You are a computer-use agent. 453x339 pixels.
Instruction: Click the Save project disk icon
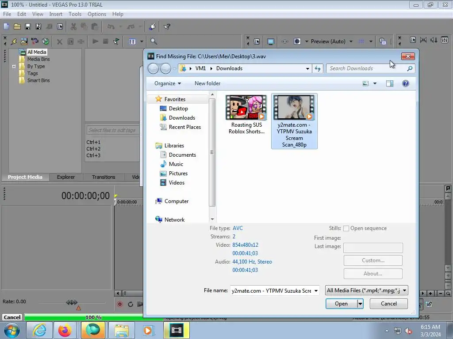click(x=28, y=27)
